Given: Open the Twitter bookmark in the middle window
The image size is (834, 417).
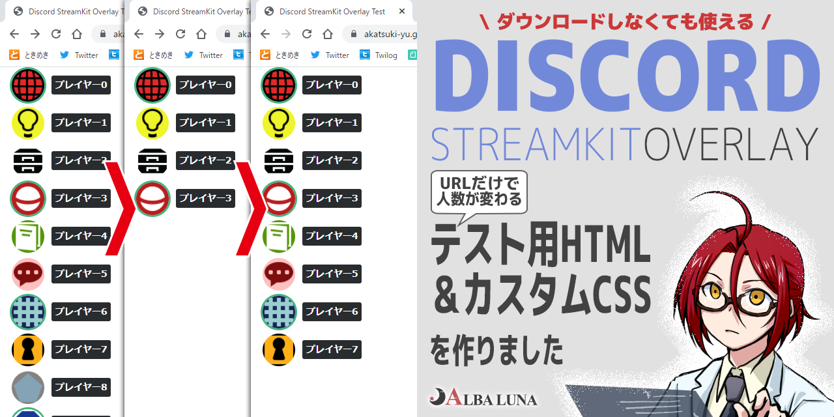Looking at the screenshot, I should tap(204, 55).
